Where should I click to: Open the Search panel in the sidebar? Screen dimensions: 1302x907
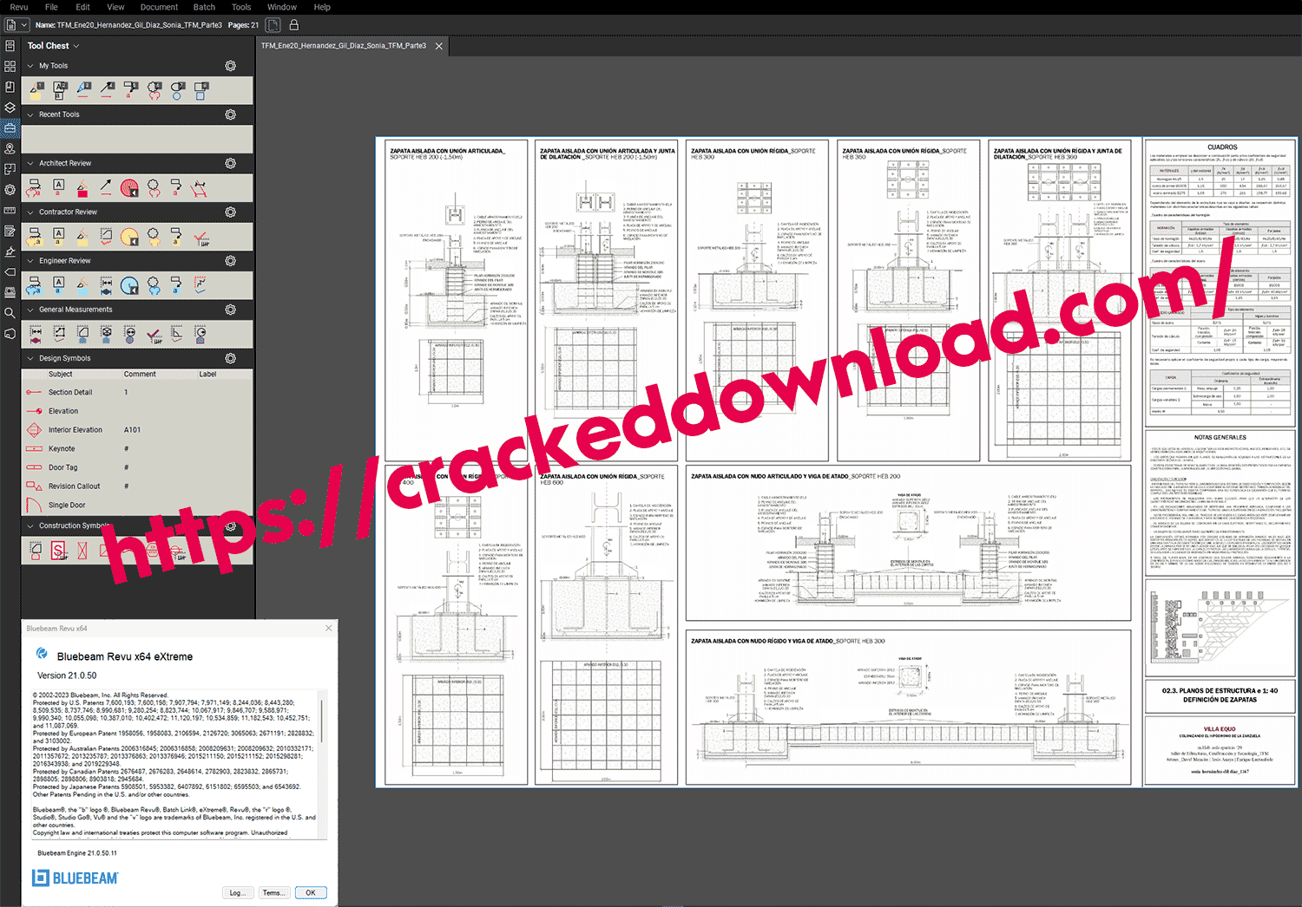click(10, 313)
